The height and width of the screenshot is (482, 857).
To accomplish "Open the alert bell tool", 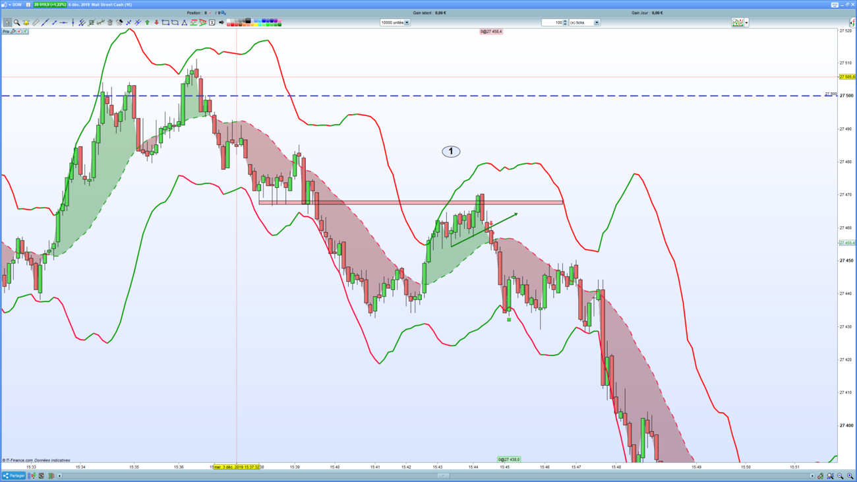I will coord(26,22).
